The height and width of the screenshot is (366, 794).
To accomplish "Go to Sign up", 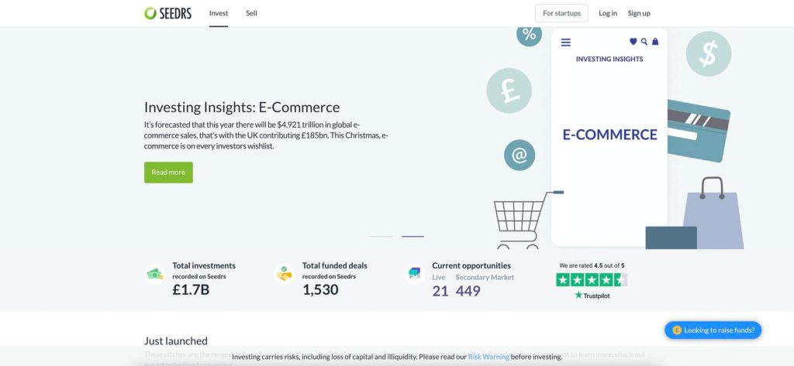I will [639, 13].
